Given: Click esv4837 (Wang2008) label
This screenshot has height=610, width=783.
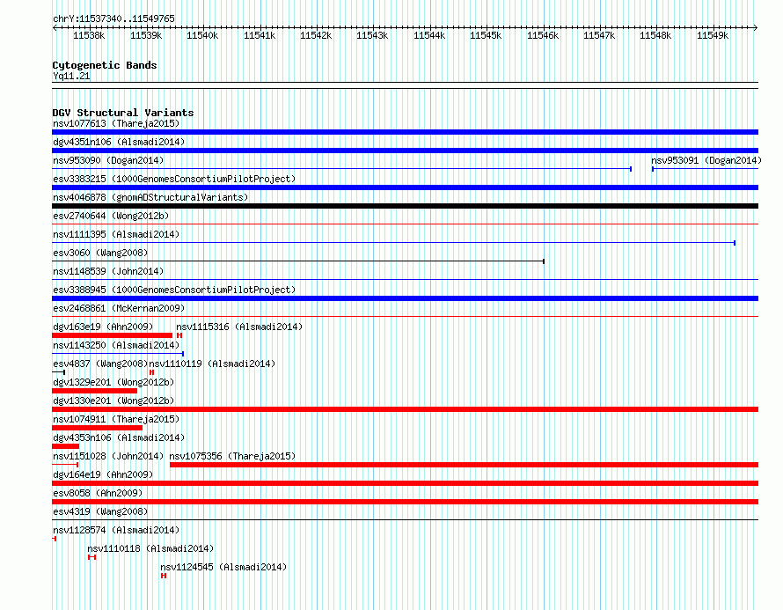Looking at the screenshot, I should pos(100,364).
